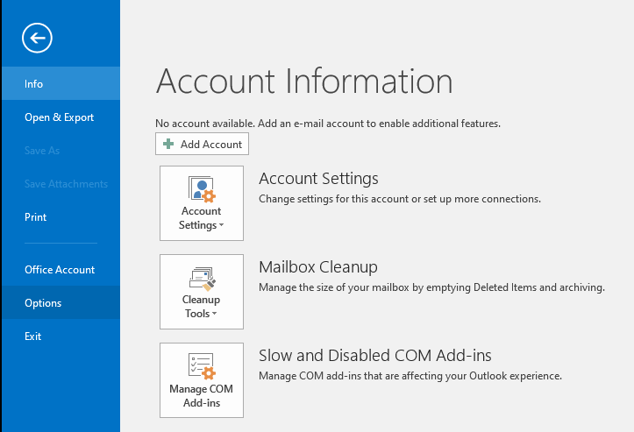Click the Manage COM Add-ins checklist icon
634x432 pixels.
[202, 366]
